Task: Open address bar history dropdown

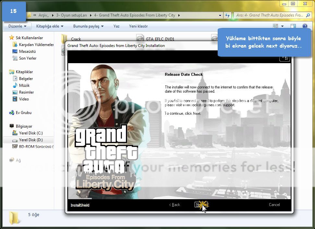Action: (220, 15)
